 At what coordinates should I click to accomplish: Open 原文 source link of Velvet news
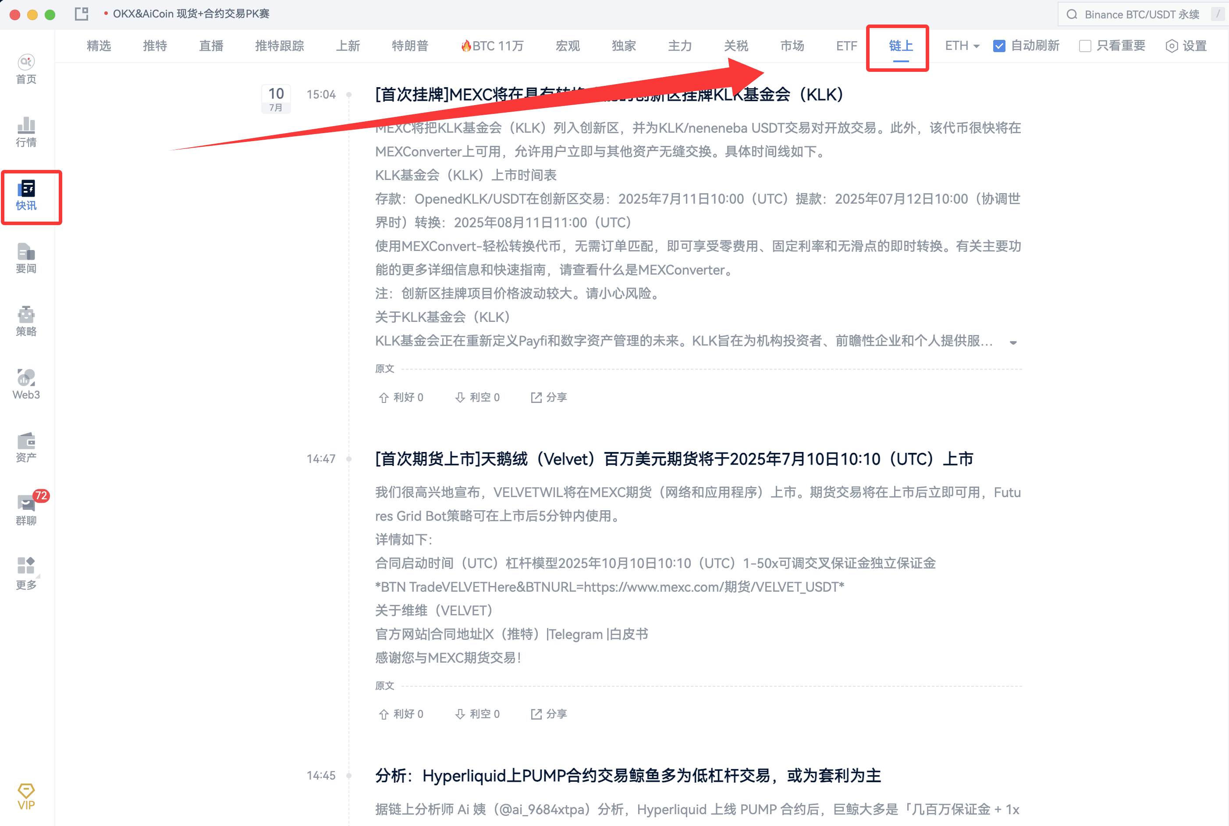(x=384, y=686)
